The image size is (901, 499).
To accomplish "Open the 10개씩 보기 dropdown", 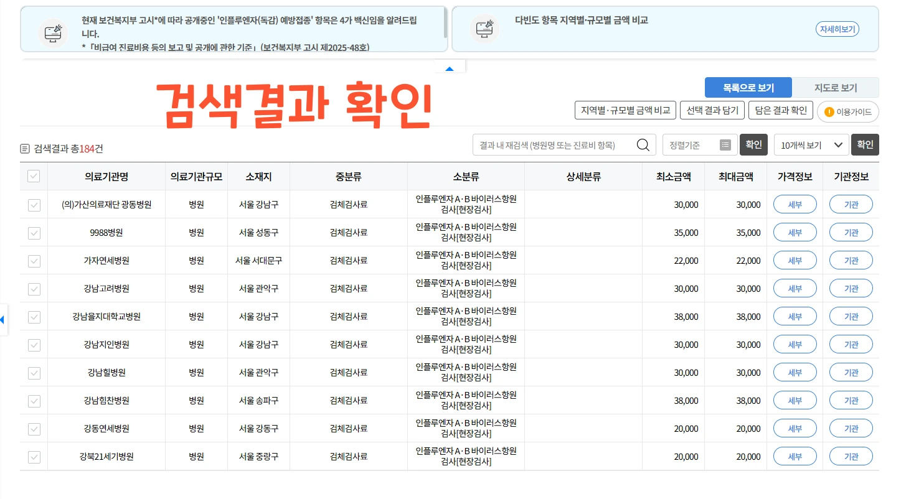I will pos(811,144).
